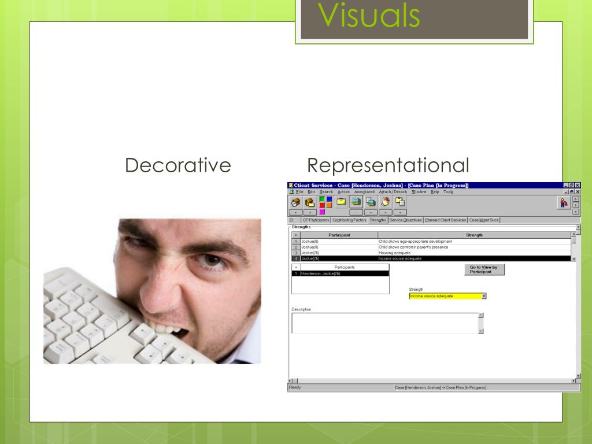
Task: Click the 'Representational' heading text
Action: [388, 165]
